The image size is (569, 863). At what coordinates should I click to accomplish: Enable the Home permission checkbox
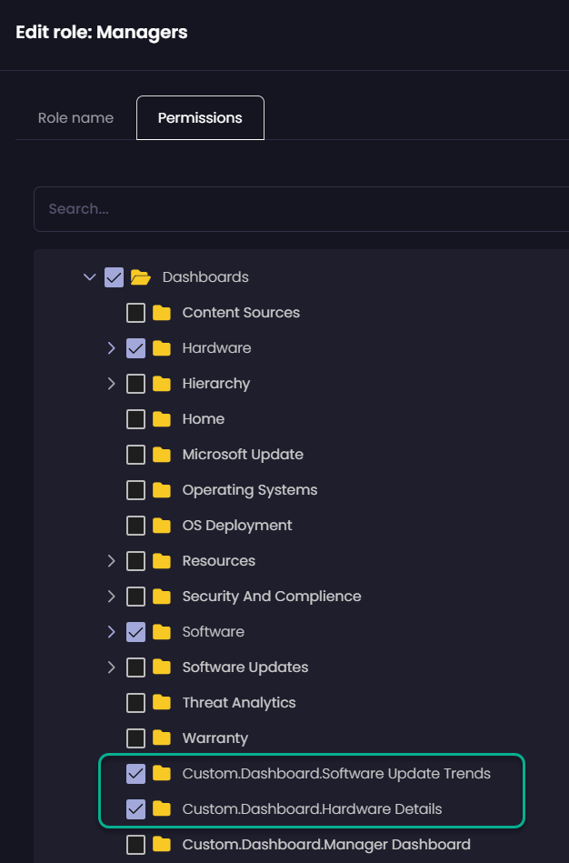pyautogui.click(x=135, y=419)
